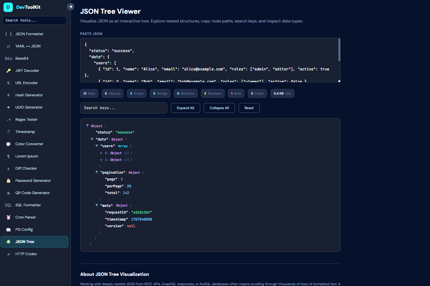Viewport: 430px width, 286px height.
Task: Toggle the Booleans stat badge
Action: (213, 93)
